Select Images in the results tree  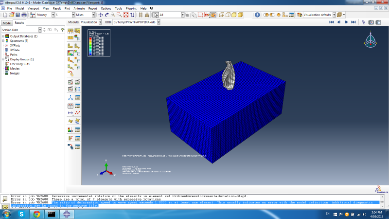coord(15,73)
